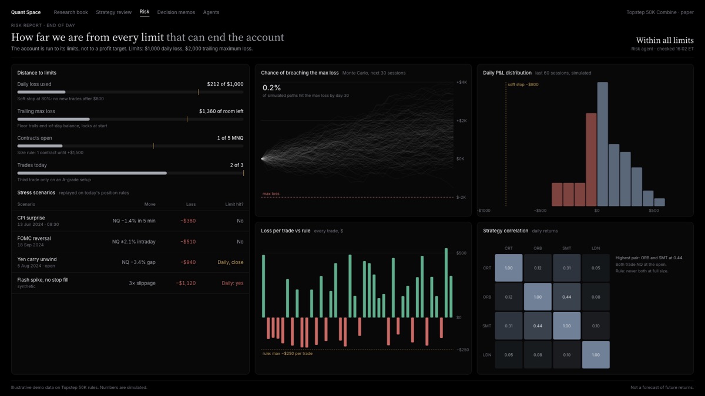
Task: Click the CRT row, ORB column correlation cell
Action: [538, 268]
